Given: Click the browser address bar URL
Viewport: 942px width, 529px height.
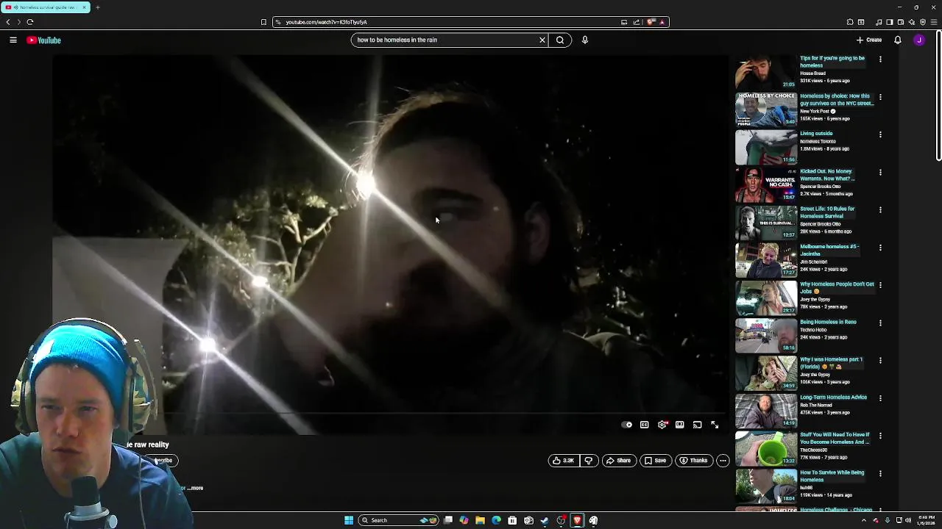Looking at the screenshot, I should [326, 22].
